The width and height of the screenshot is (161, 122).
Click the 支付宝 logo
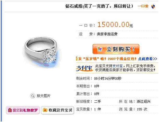point(84,68)
